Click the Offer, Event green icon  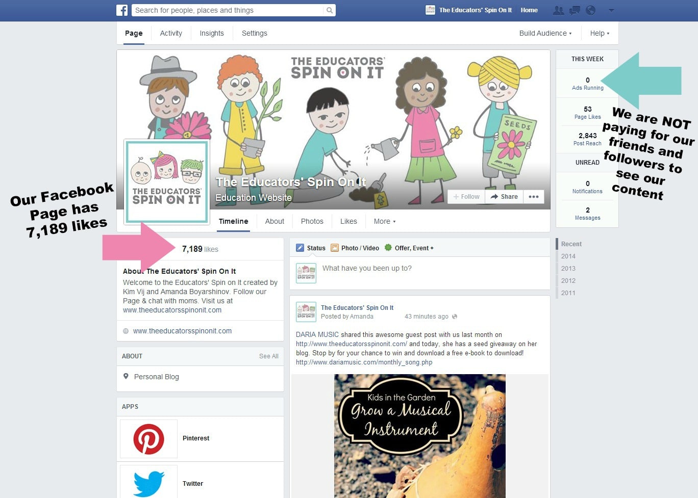tap(388, 248)
